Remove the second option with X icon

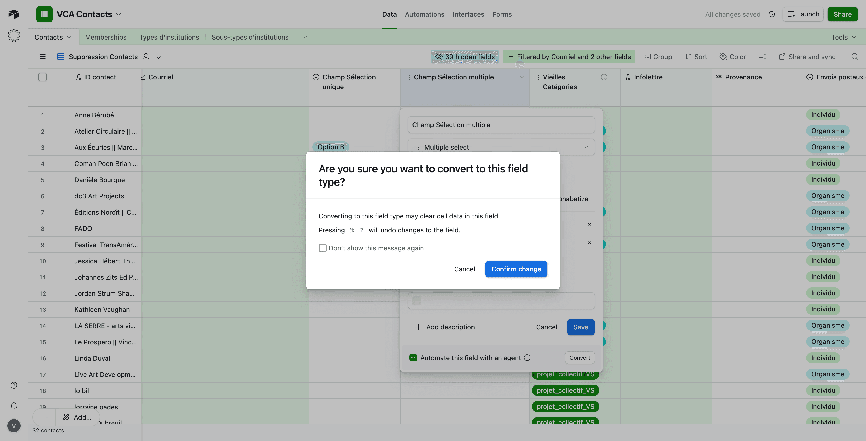click(589, 243)
